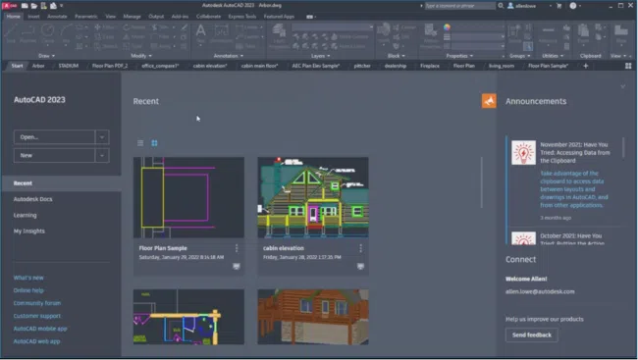
Task: Click the Recent files list scrollbar
Action: (482, 182)
